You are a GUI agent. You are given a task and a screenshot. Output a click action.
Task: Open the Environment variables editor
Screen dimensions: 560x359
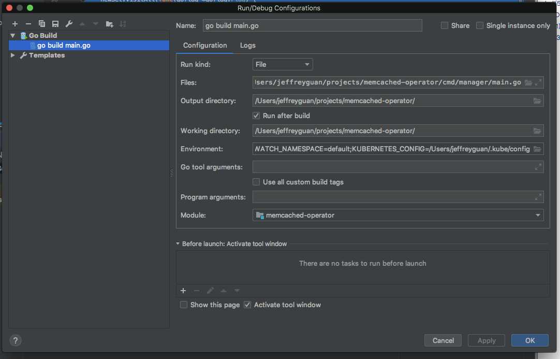(537, 149)
